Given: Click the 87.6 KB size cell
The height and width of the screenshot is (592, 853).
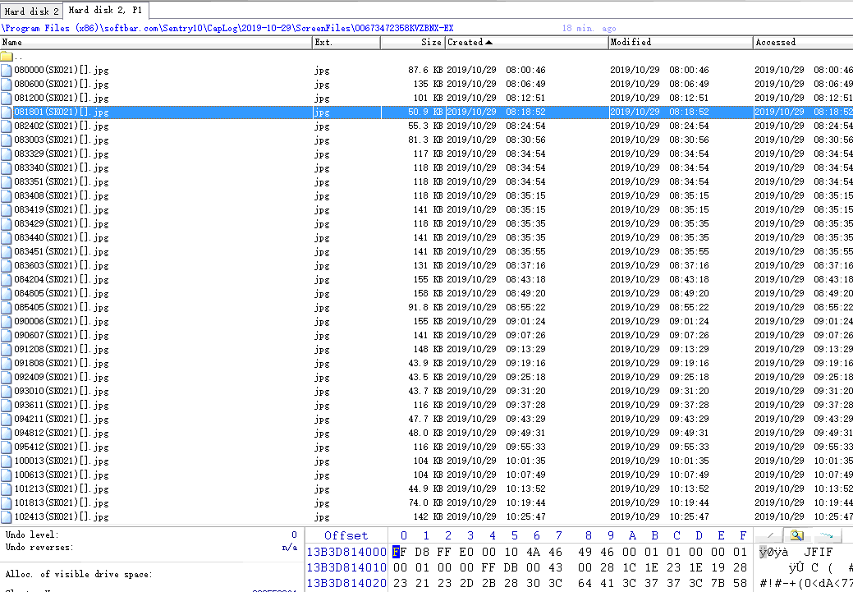Looking at the screenshot, I should point(425,70).
